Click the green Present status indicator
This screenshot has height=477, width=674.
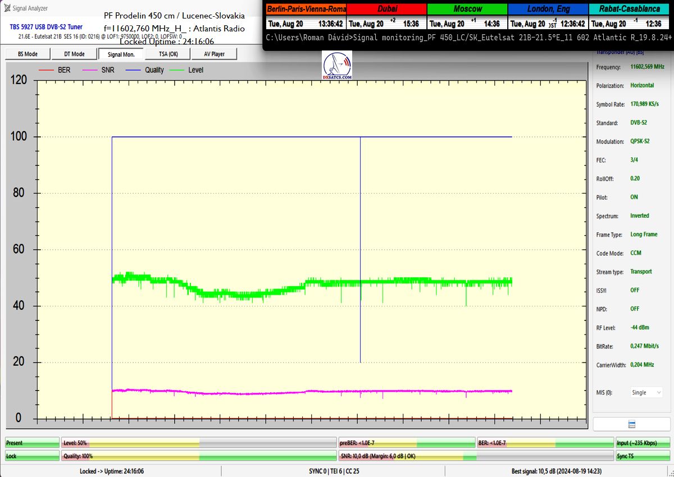pyautogui.click(x=32, y=443)
